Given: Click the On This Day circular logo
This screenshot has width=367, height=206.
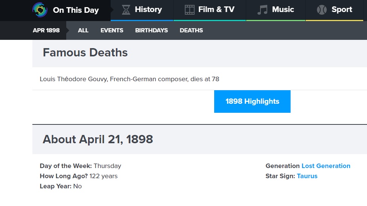Looking at the screenshot, I should tap(40, 10).
